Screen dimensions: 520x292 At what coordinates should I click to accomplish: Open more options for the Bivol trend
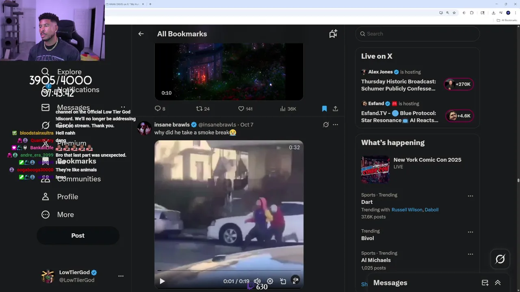470,232
